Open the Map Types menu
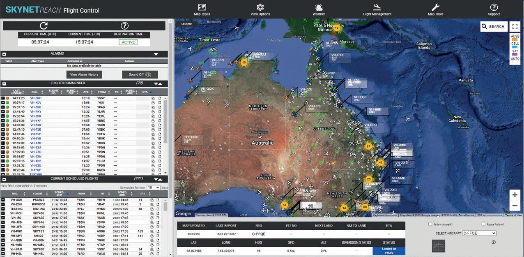The width and height of the screenshot is (524, 257). click(202, 9)
